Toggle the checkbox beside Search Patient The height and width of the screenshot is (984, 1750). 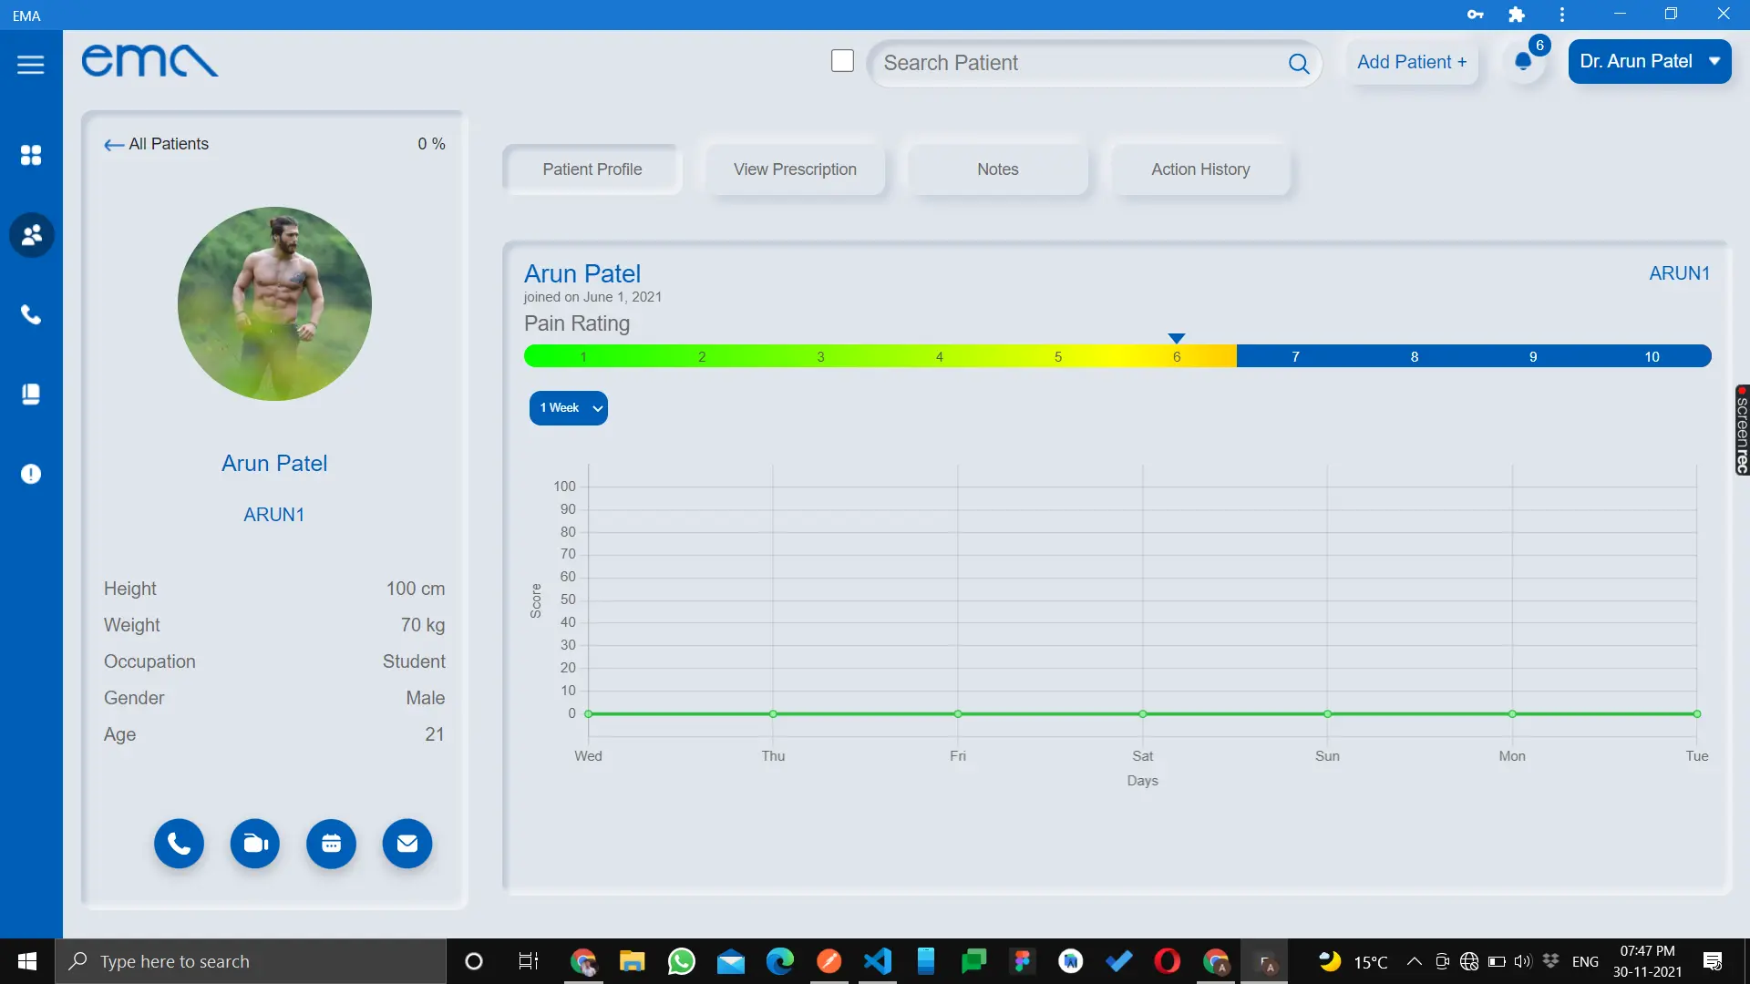point(842,61)
